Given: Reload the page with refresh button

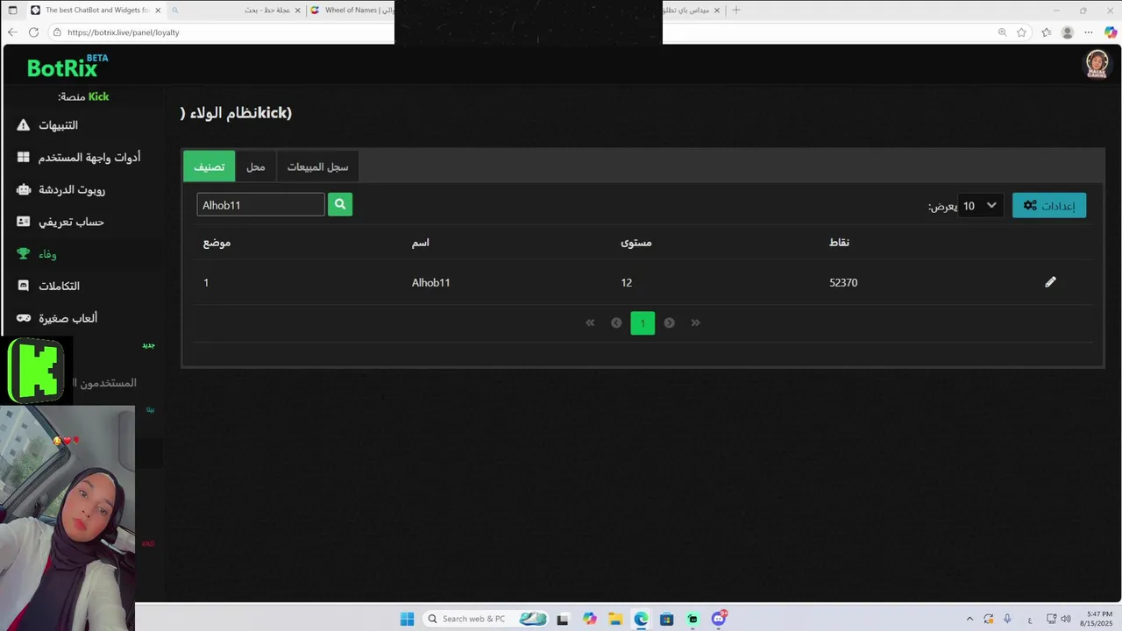Looking at the screenshot, I should click(33, 32).
